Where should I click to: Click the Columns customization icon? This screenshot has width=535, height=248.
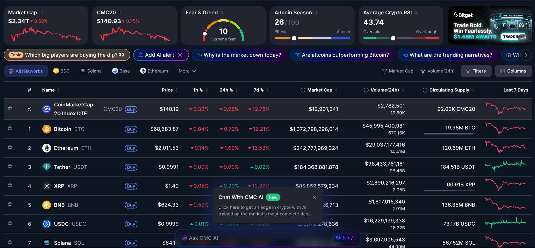(503, 71)
